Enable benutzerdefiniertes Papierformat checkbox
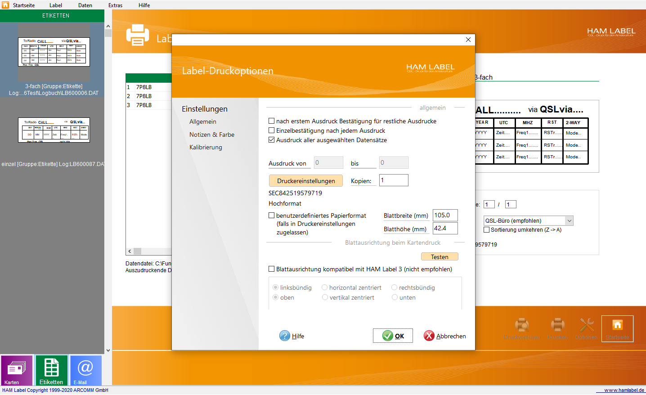The width and height of the screenshot is (646, 395). (271, 215)
